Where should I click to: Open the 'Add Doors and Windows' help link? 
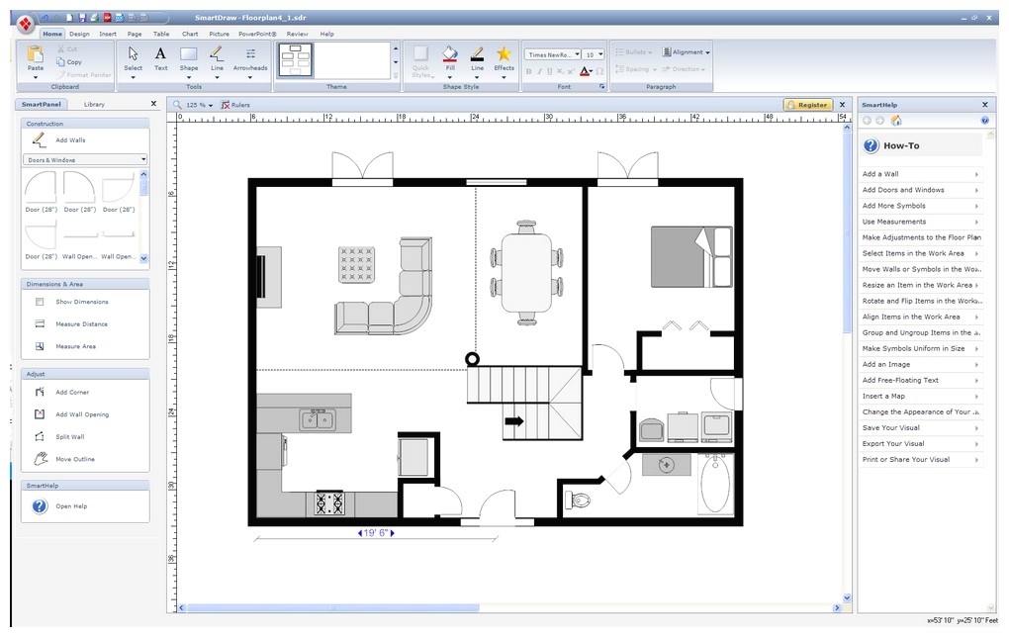click(x=903, y=189)
